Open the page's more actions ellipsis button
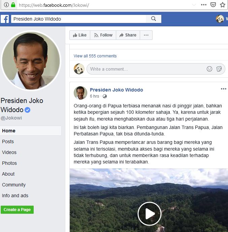This screenshot has width=228, height=232. 146,35
